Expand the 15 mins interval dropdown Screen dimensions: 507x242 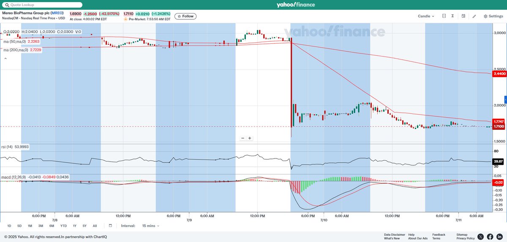pos(151,226)
